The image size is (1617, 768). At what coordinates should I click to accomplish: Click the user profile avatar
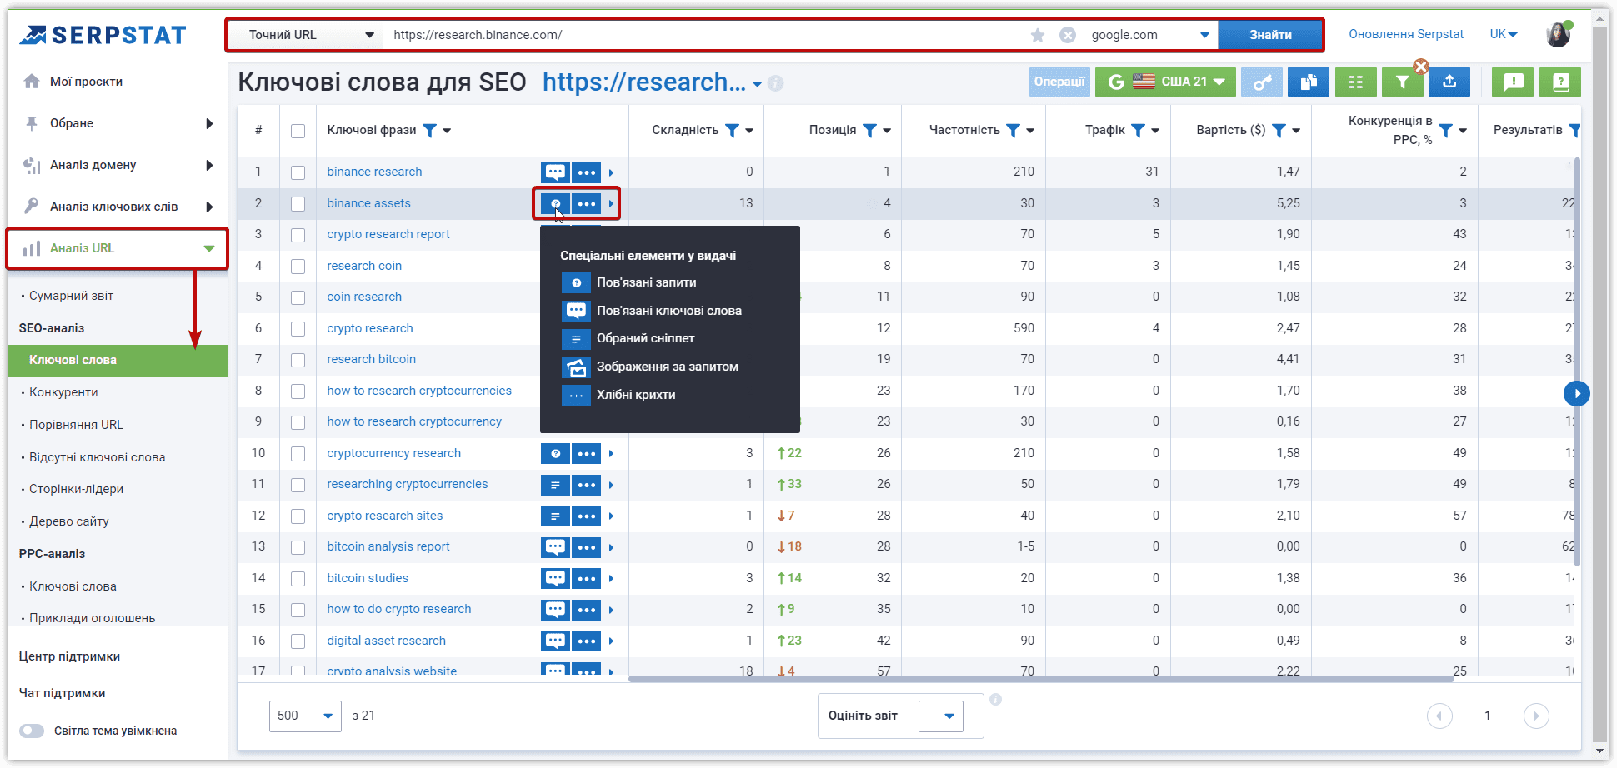pyautogui.click(x=1559, y=34)
